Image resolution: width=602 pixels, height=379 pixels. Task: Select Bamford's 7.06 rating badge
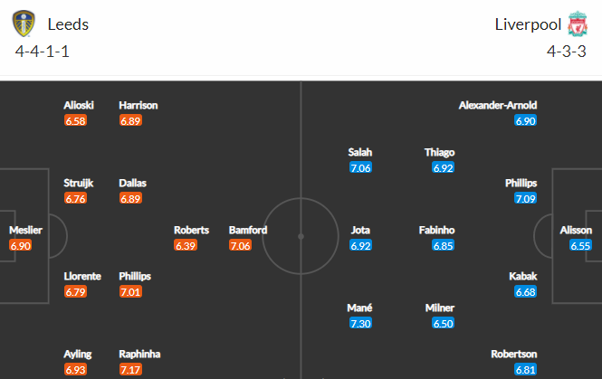pos(240,245)
